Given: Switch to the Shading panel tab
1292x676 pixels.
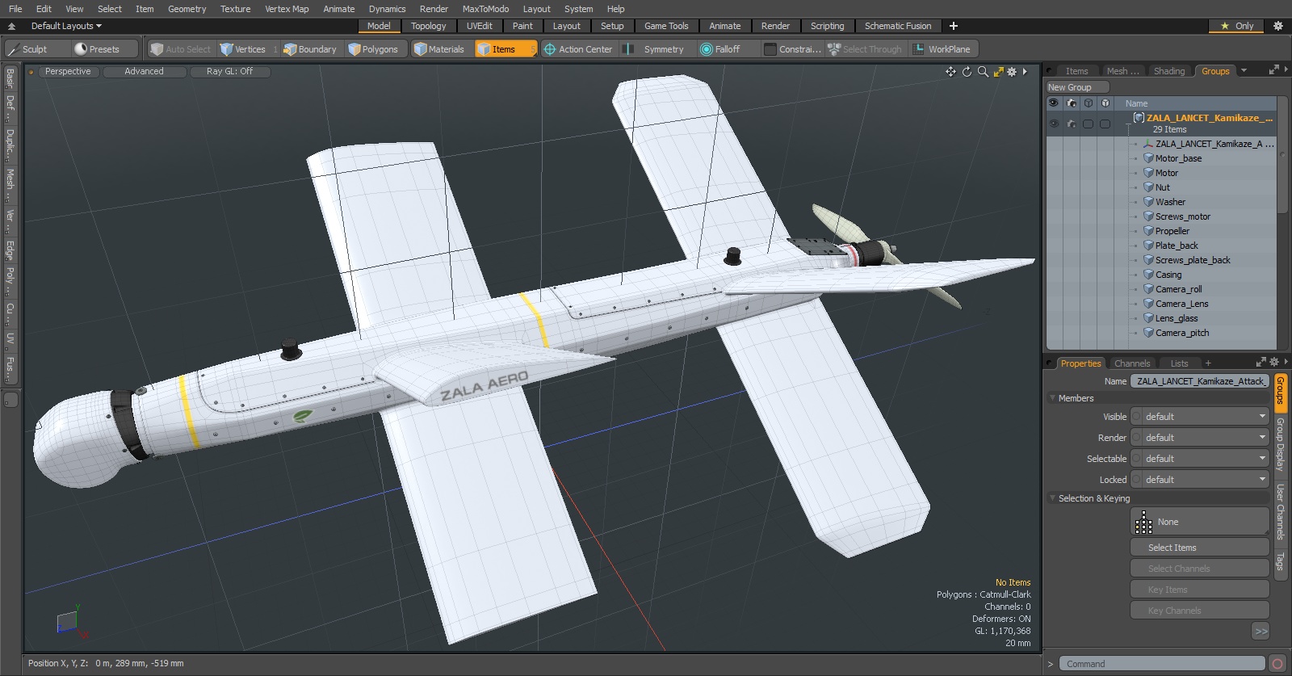Looking at the screenshot, I should pos(1168,71).
